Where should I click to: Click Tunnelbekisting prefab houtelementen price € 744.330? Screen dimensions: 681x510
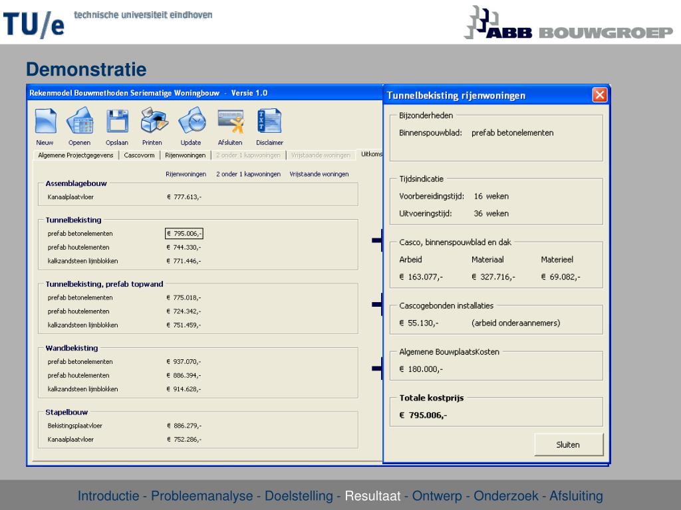pos(184,247)
